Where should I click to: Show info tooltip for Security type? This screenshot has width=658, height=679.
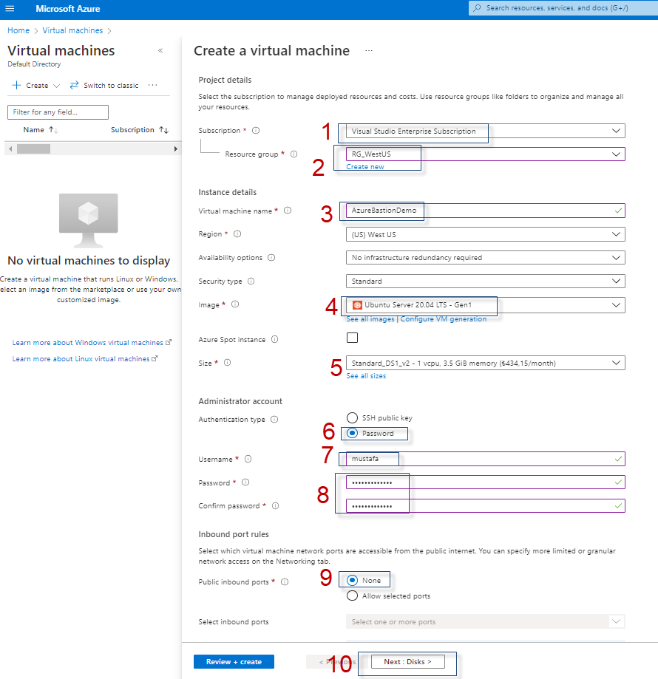(x=251, y=281)
